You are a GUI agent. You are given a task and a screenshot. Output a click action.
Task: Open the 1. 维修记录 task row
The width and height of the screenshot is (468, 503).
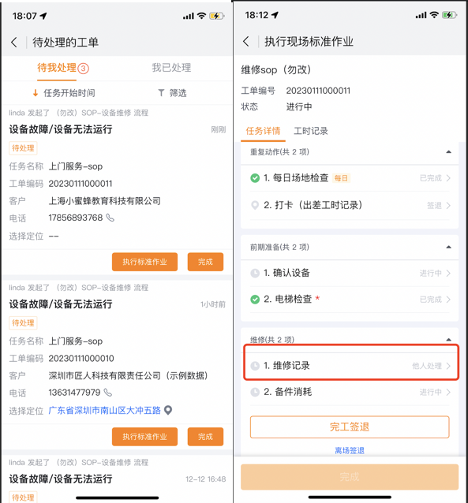click(x=350, y=365)
